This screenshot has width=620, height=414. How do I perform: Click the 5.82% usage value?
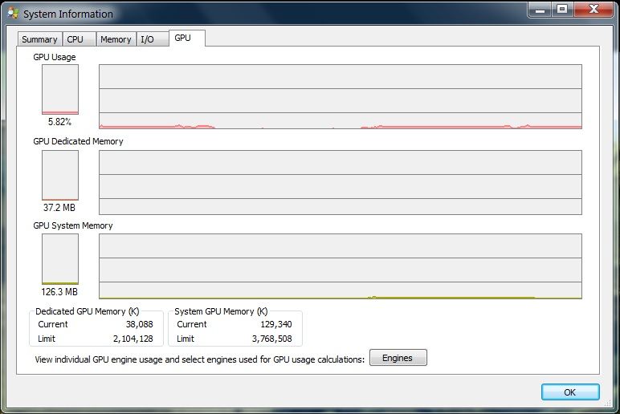tap(59, 122)
